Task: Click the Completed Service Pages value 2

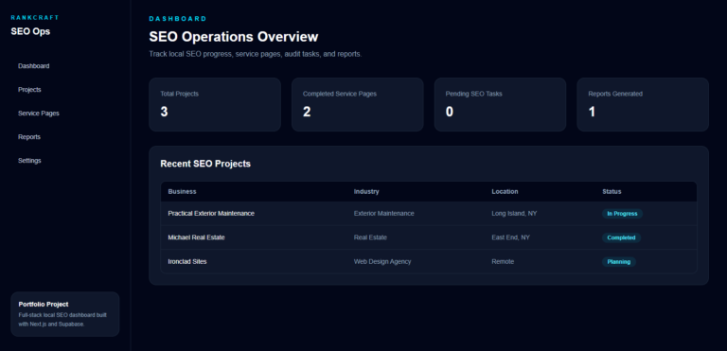Action: (x=307, y=112)
